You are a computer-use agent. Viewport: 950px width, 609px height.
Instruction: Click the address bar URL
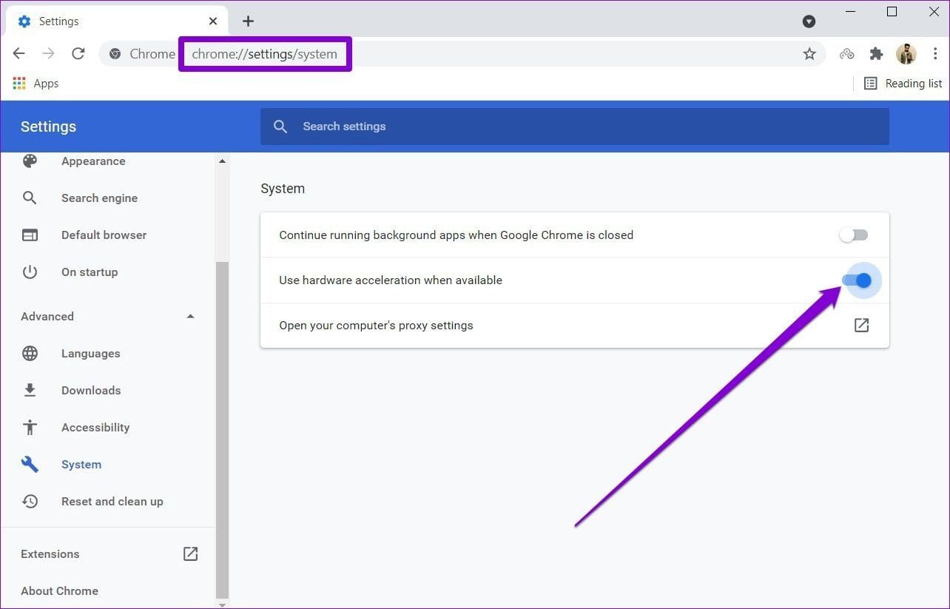[x=265, y=54]
